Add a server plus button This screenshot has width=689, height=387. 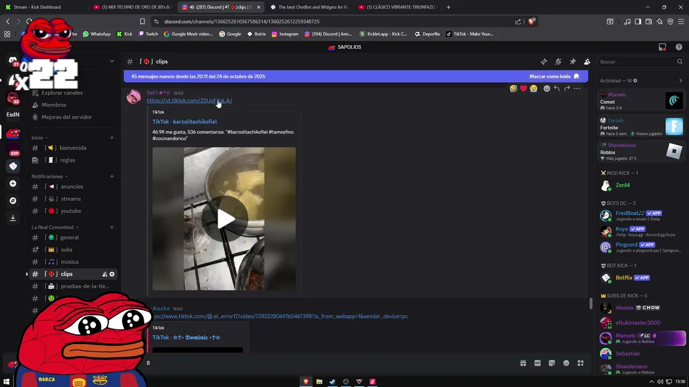point(13,183)
